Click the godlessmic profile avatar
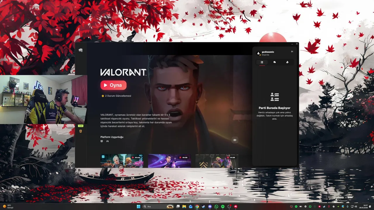Image resolution: width=374 pixels, height=210 pixels. [258, 53]
